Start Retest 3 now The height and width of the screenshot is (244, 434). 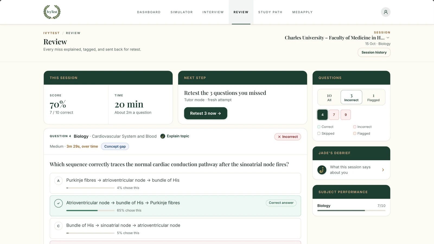click(206, 113)
